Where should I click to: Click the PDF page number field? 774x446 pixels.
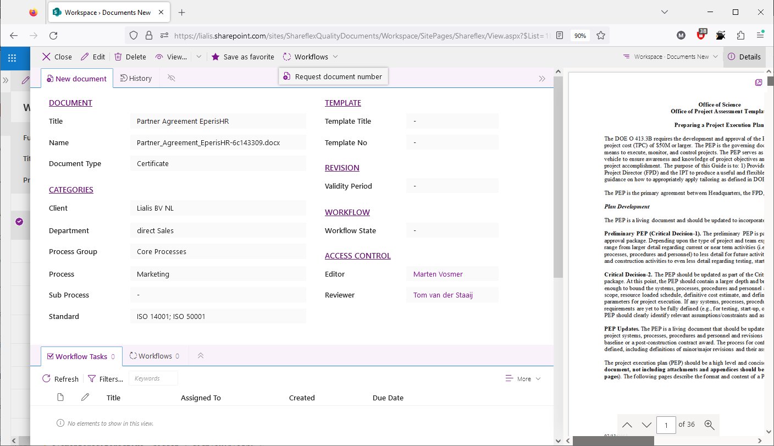(667, 425)
